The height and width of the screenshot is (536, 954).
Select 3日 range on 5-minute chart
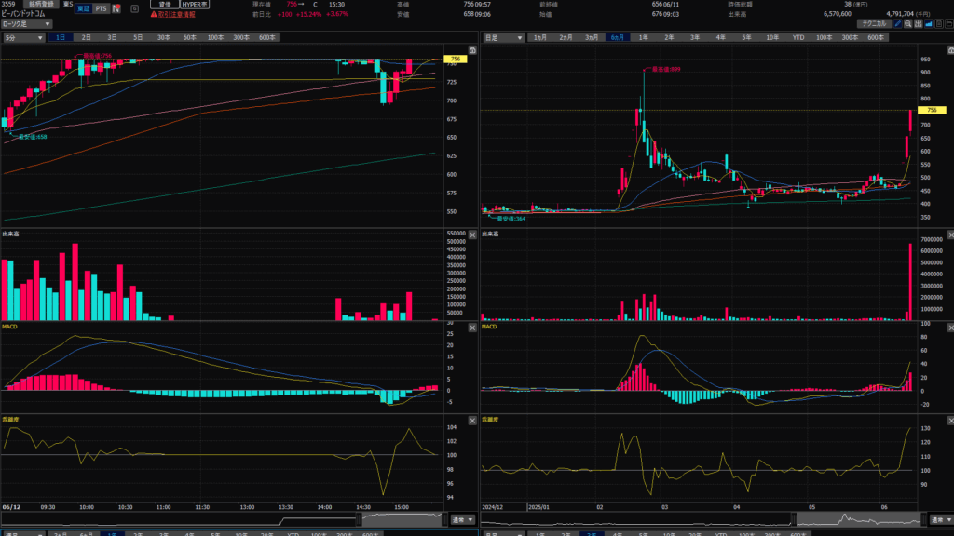[112, 37]
